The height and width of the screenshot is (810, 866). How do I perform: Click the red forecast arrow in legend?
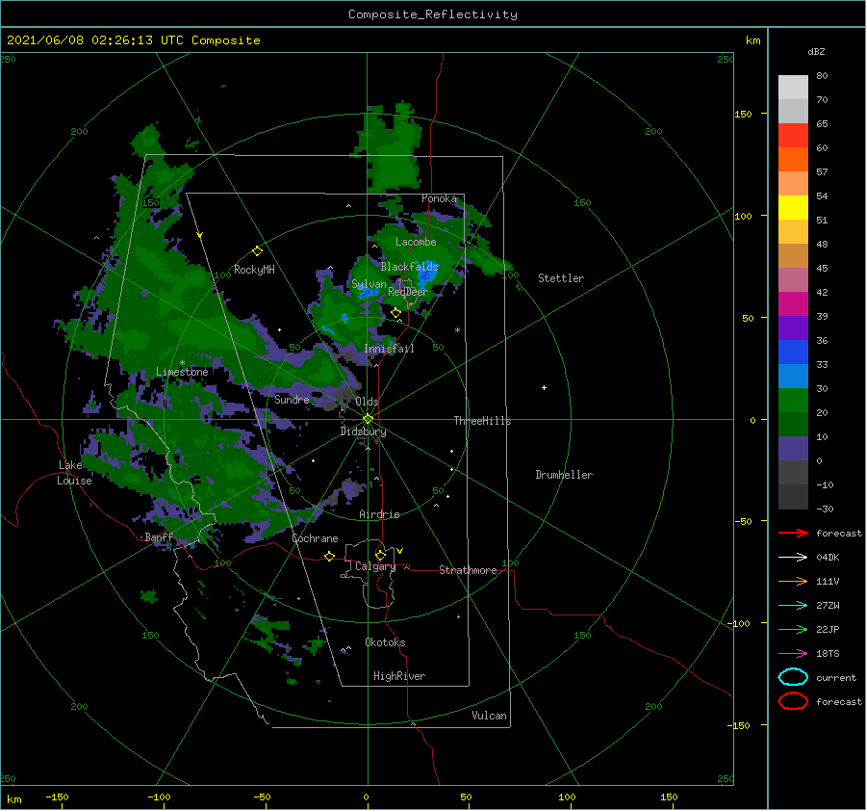(793, 533)
